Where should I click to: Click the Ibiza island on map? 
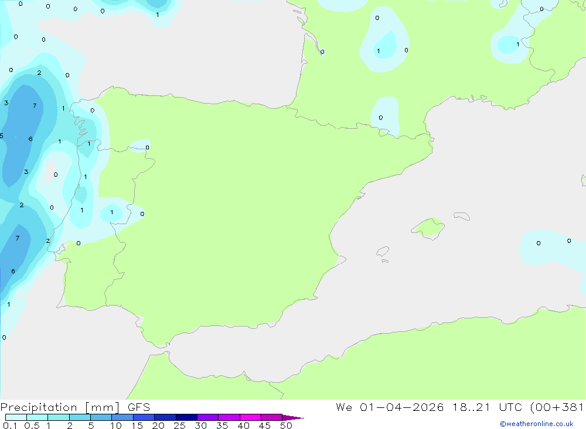click(382, 252)
